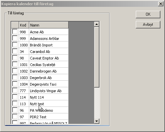This screenshot has height=132, width=165.
Task: Click code 96 cell
Action: click(24, 110)
